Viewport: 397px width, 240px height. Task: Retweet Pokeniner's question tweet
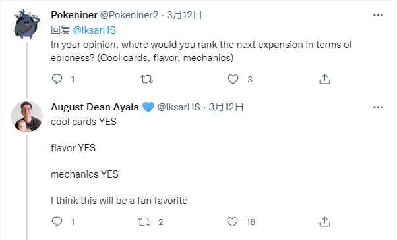click(x=146, y=80)
